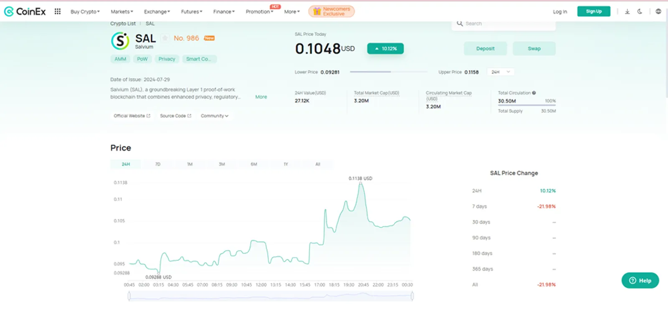This screenshot has width=668, height=309.
Task: Click the 10.12% price change badge
Action: click(x=385, y=48)
